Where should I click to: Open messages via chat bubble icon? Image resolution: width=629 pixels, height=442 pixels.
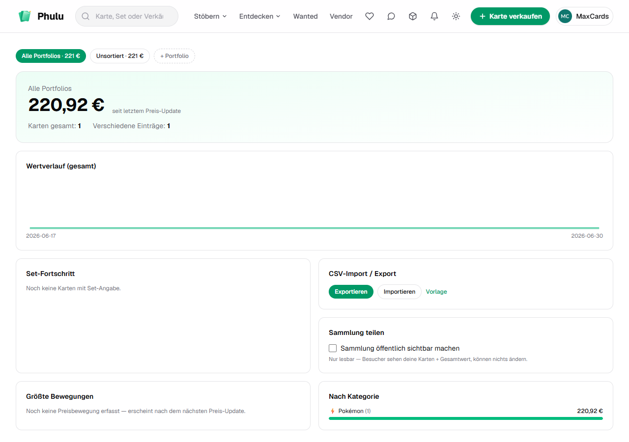391,16
